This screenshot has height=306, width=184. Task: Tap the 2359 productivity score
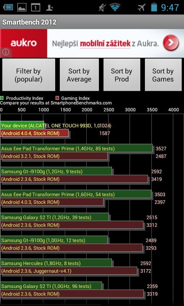pos(152,286)
